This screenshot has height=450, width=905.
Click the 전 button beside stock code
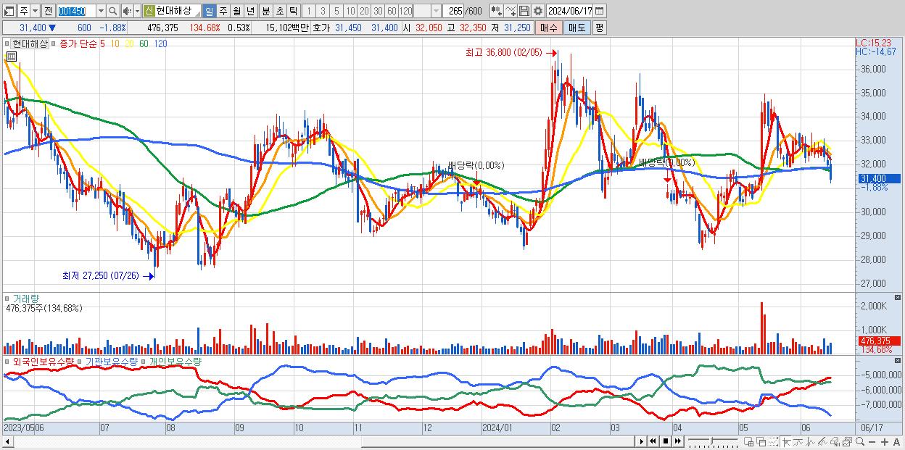[x=48, y=11]
